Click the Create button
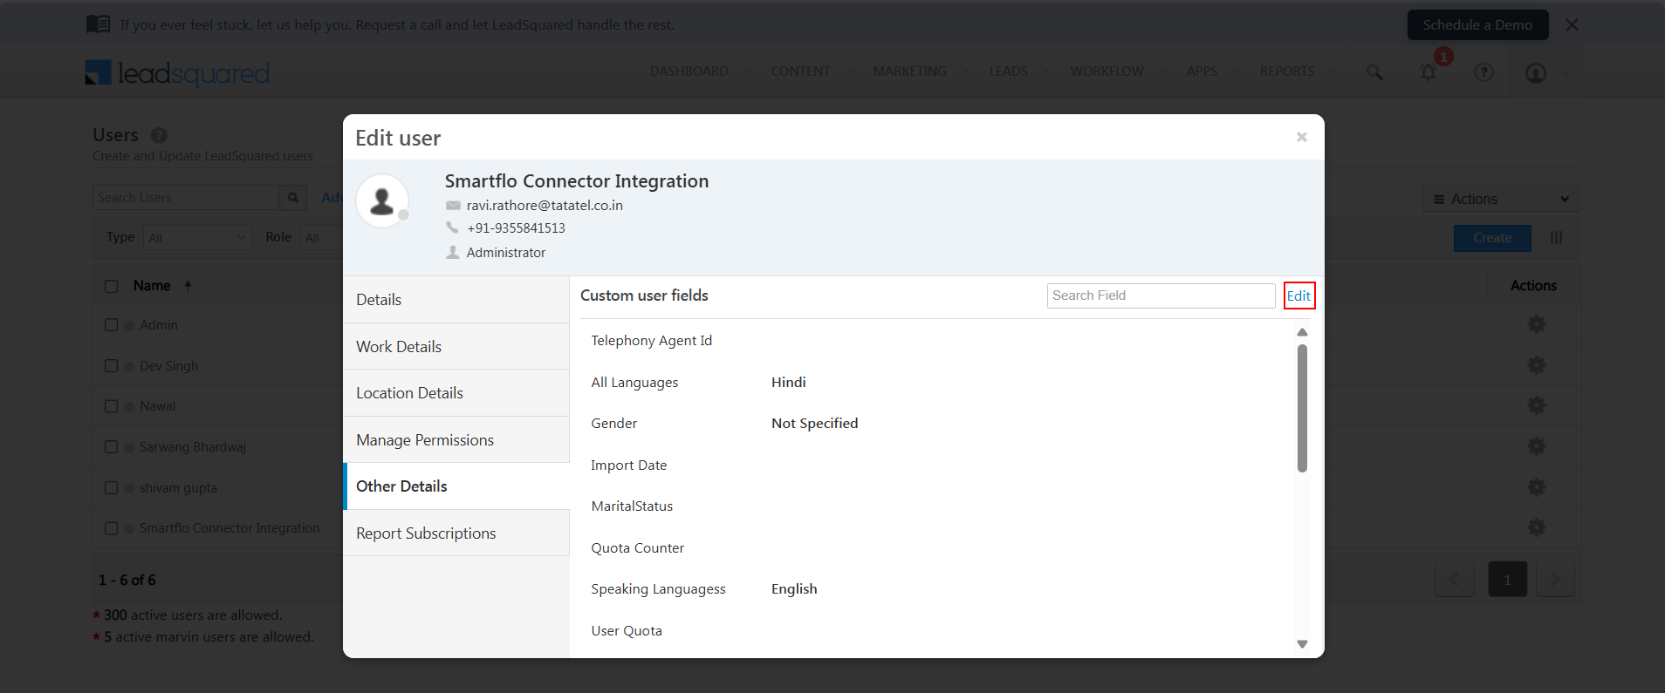This screenshot has height=693, width=1665. pyautogui.click(x=1492, y=238)
